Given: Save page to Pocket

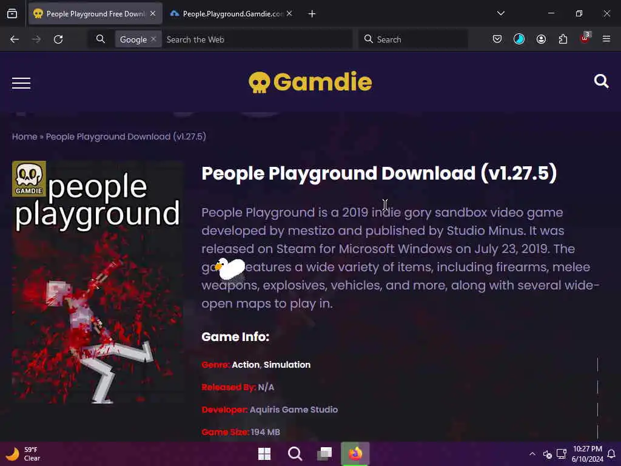Looking at the screenshot, I should [497, 39].
